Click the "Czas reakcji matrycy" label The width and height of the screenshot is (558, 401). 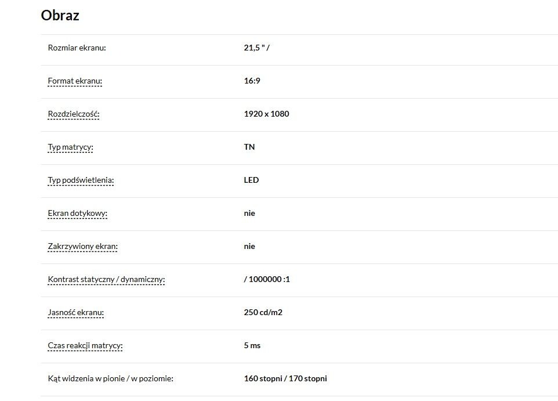click(85, 345)
